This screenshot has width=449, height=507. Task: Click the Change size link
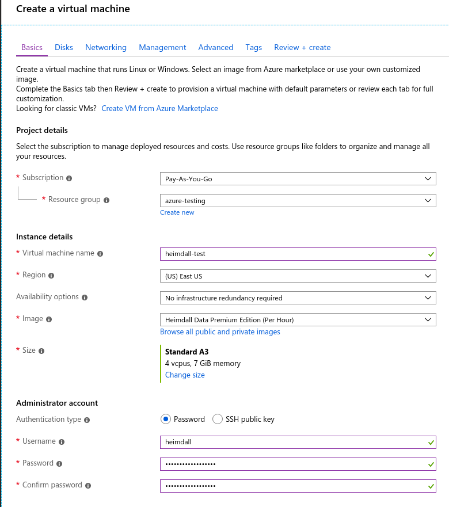click(x=185, y=375)
